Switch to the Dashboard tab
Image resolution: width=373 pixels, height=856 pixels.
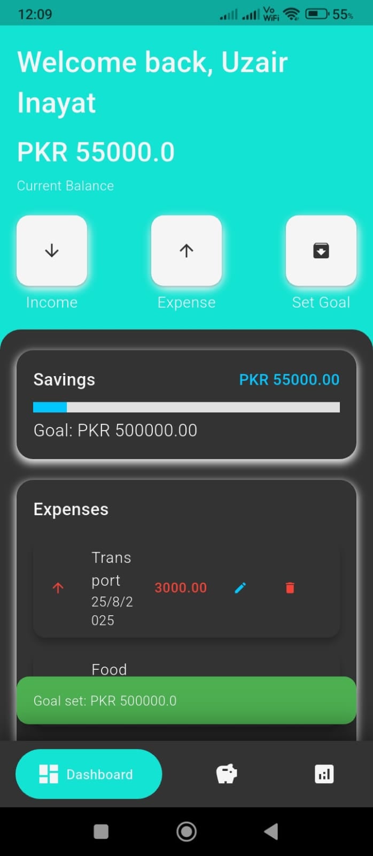click(x=89, y=774)
